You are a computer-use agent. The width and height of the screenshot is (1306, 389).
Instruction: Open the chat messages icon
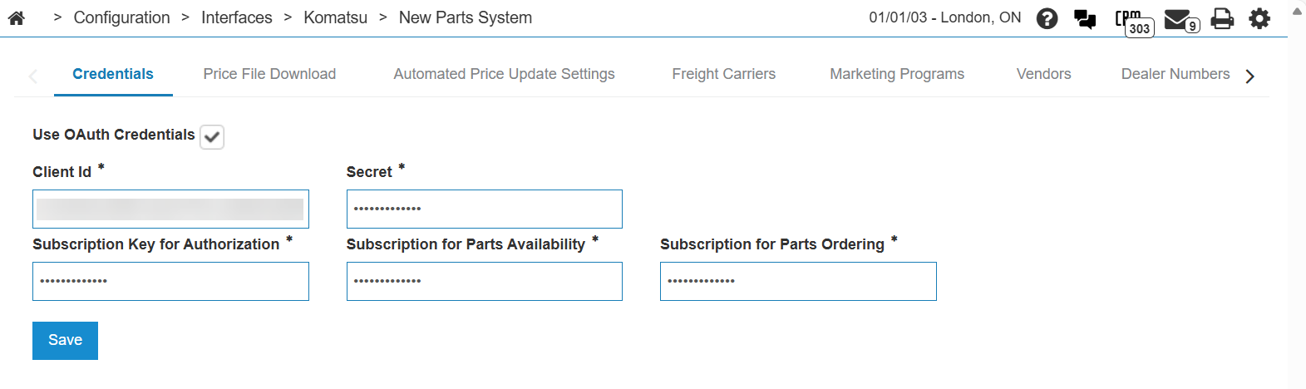coord(1085,18)
